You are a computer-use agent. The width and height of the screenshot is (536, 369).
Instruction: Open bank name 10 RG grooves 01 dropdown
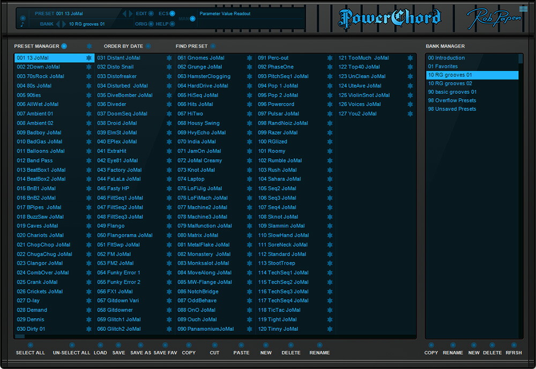(x=87, y=24)
